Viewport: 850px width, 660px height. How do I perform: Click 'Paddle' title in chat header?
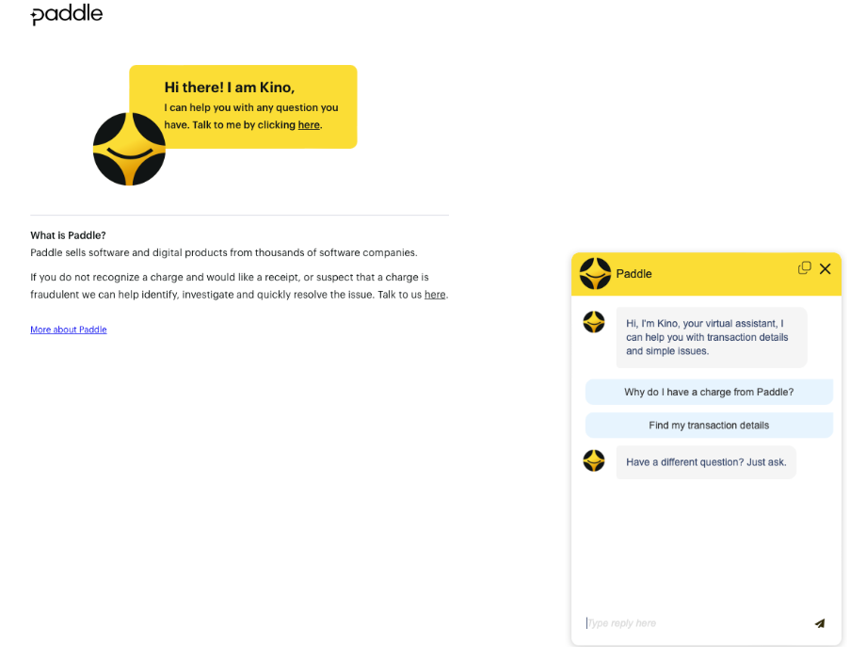pos(633,274)
